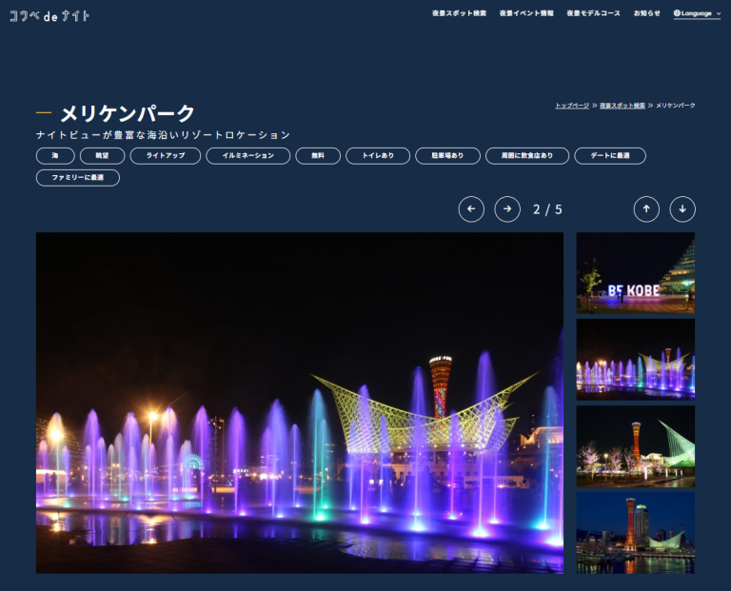Image resolution: width=731 pixels, height=591 pixels.
Task: Click 夜景スポット検索 breadcrumb link
Action: (x=622, y=105)
